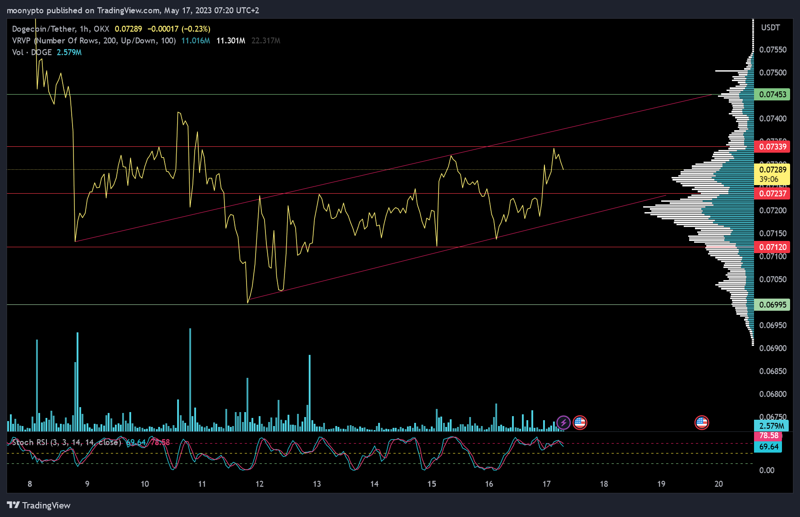Image resolution: width=800 pixels, height=517 pixels.
Task: Click the 0.07453 green price label
Action: point(772,95)
